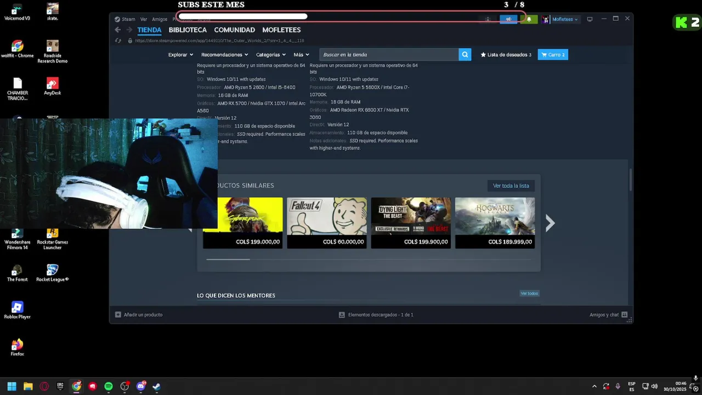Screen dimensions: 702x395
Task: Expand the Recomendaciones dropdown
Action: (x=224, y=54)
